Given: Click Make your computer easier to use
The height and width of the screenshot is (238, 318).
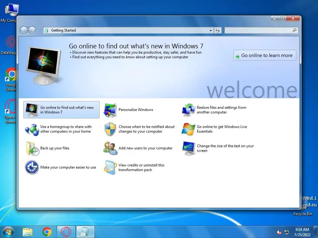Looking at the screenshot, I should pyautogui.click(x=68, y=167).
